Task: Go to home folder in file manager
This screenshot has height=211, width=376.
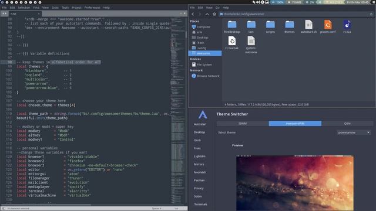Action: click(x=214, y=14)
